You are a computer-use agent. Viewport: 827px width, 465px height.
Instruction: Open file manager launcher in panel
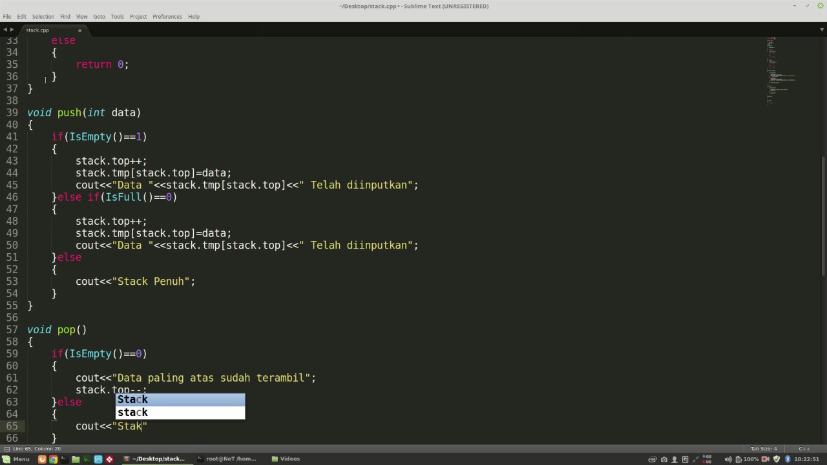[x=76, y=459]
